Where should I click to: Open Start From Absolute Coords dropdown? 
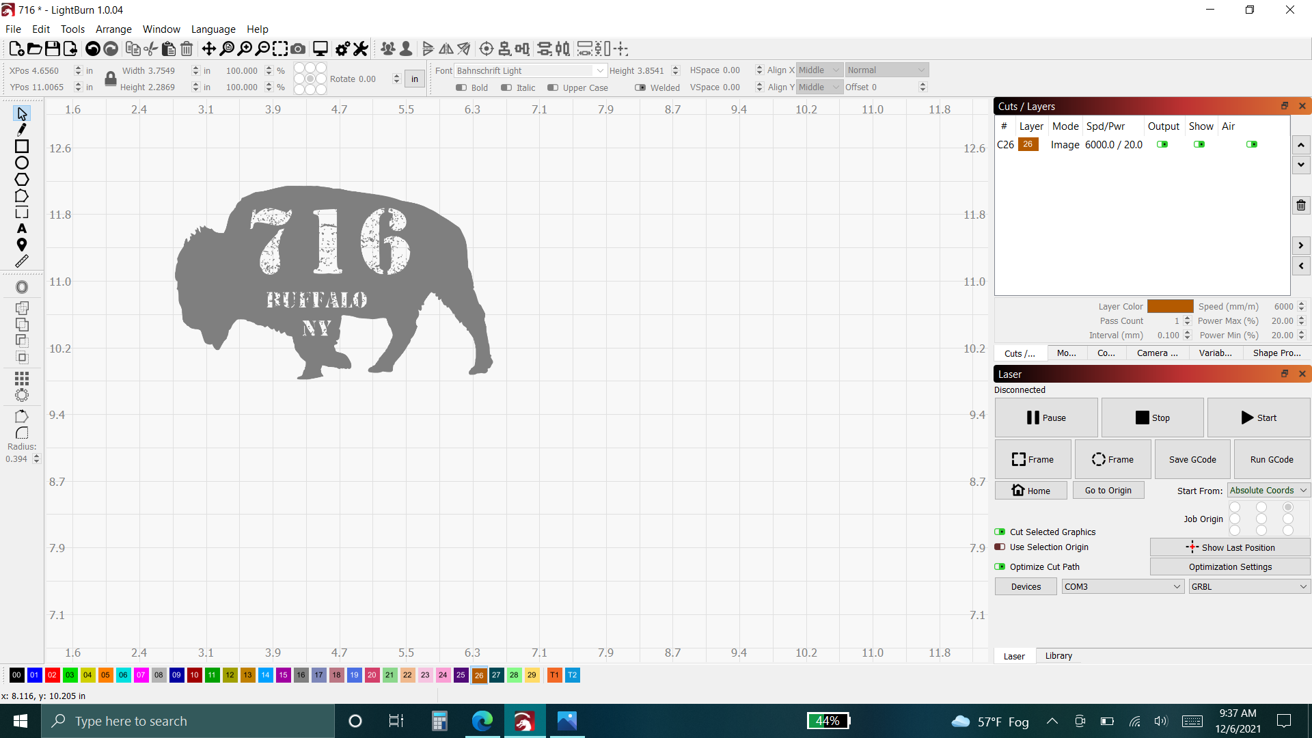click(x=1268, y=490)
